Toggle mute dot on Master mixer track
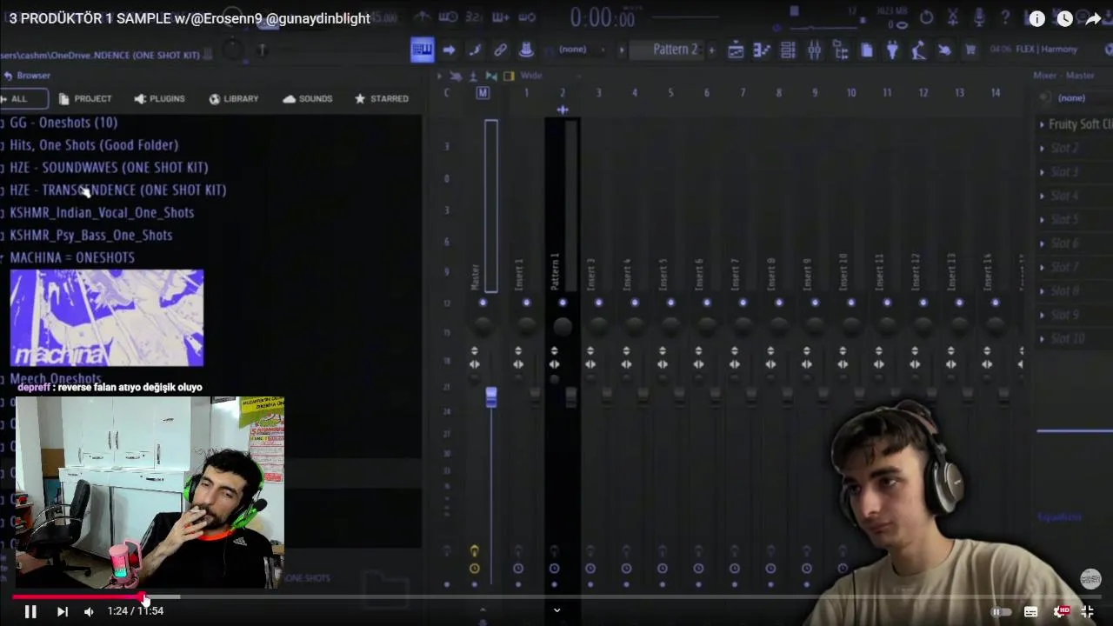The image size is (1113, 626). coord(483,303)
